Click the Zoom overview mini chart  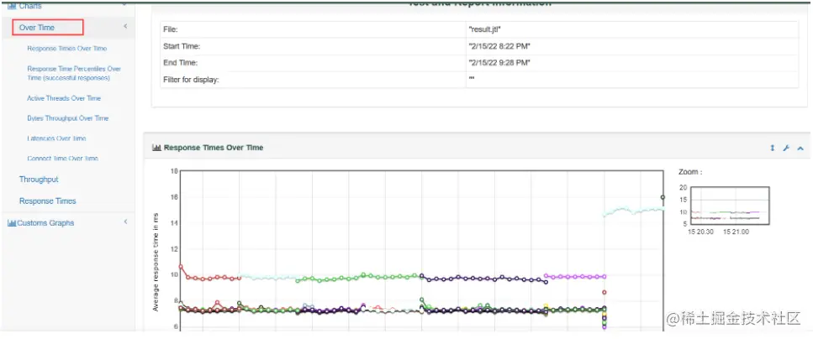[731, 206]
